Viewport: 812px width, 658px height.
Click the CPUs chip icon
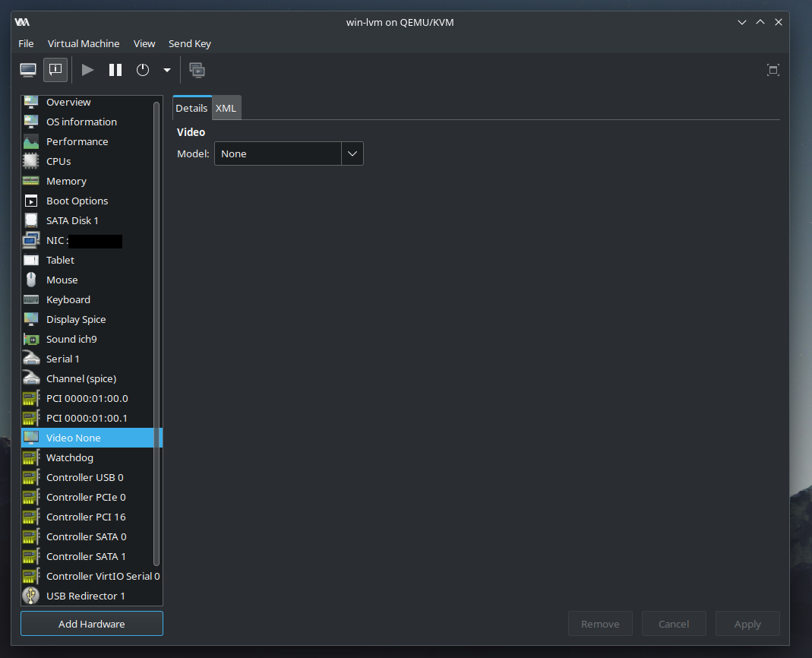[x=31, y=161]
